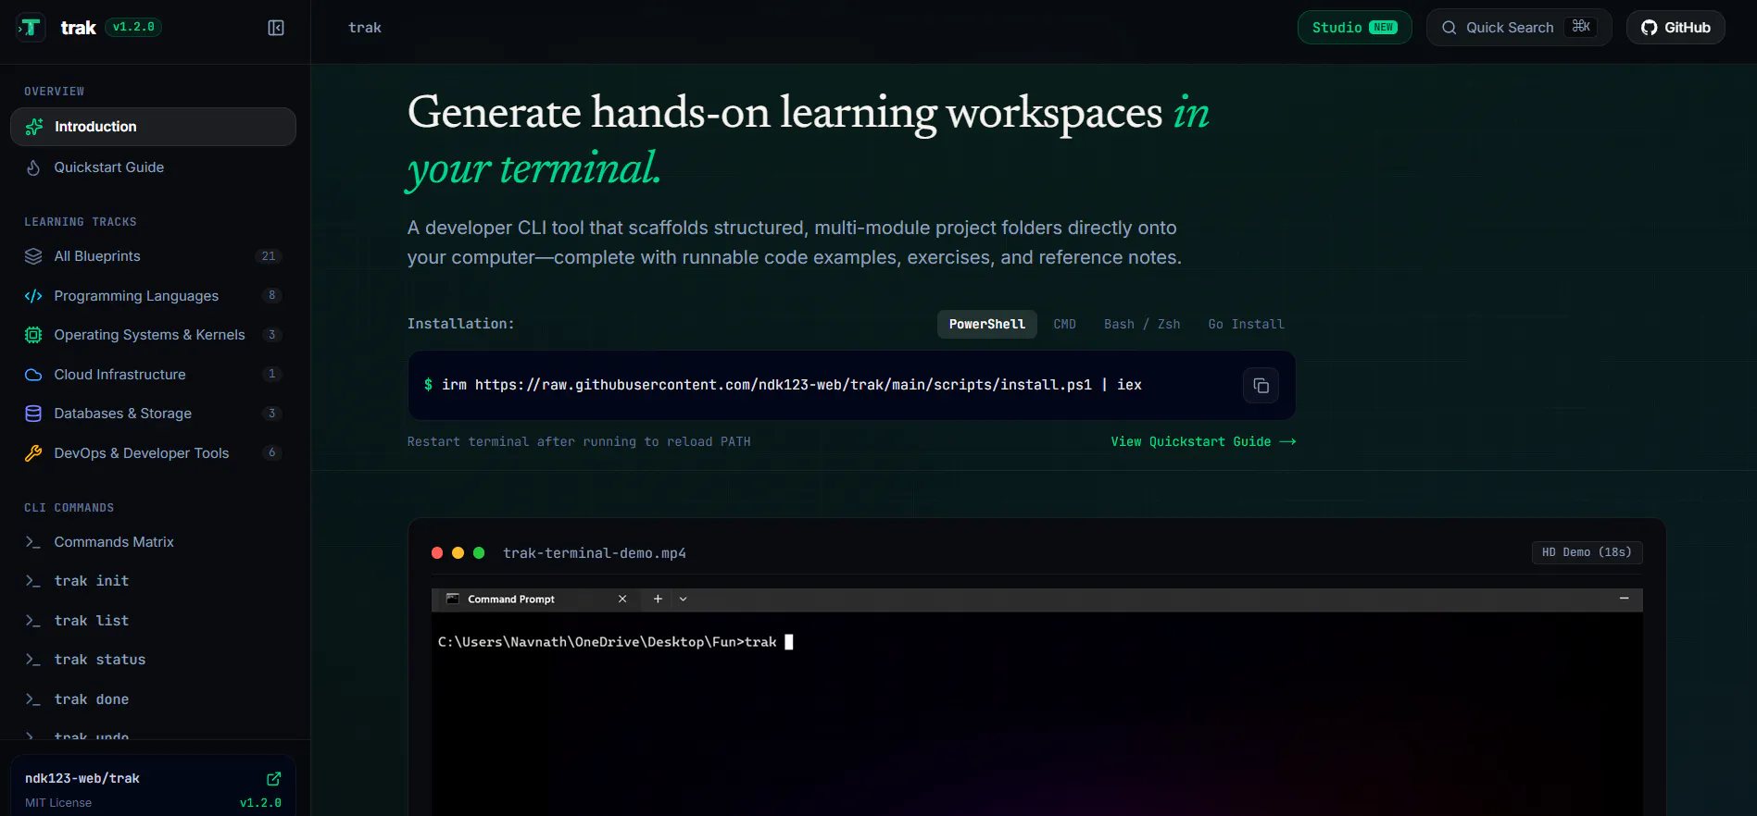Collapse the sidebar panel toggle
1757x816 pixels.
[x=276, y=28]
